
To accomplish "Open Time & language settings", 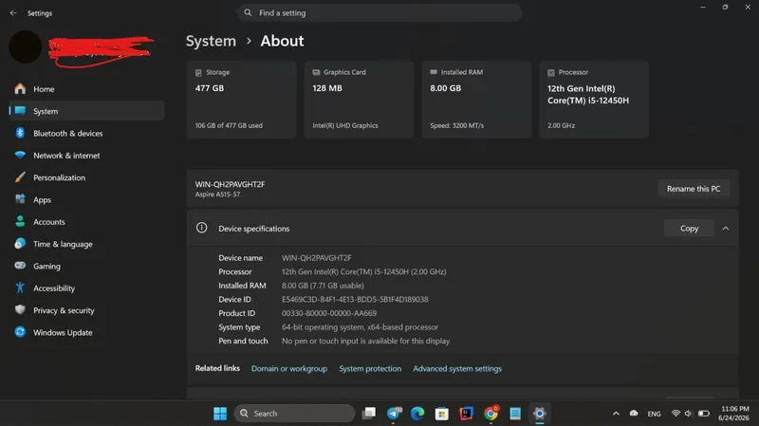I will [86, 244].
